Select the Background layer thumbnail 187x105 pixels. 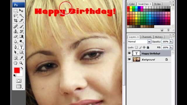[136, 59]
